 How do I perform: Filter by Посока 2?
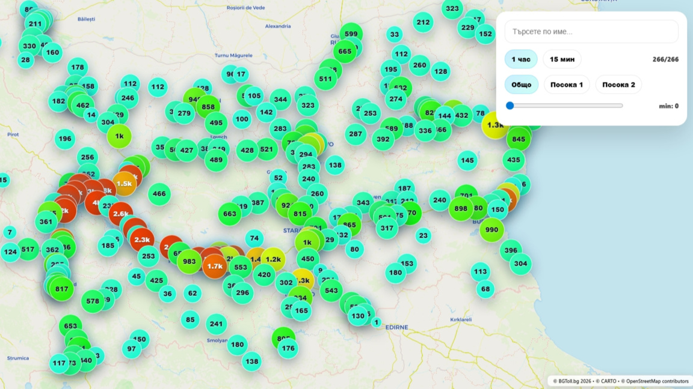tap(618, 85)
